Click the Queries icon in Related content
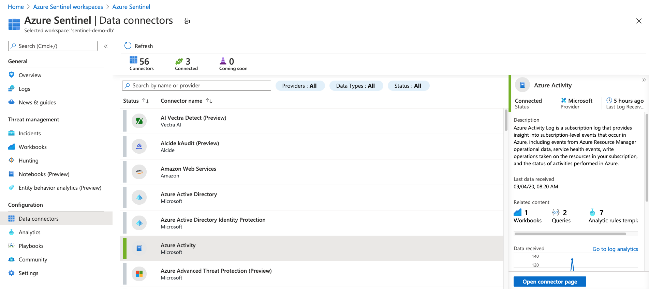The height and width of the screenshot is (289, 649). coord(556,213)
